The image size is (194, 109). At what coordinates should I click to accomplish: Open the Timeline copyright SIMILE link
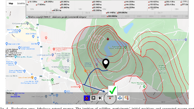pos(56,17)
